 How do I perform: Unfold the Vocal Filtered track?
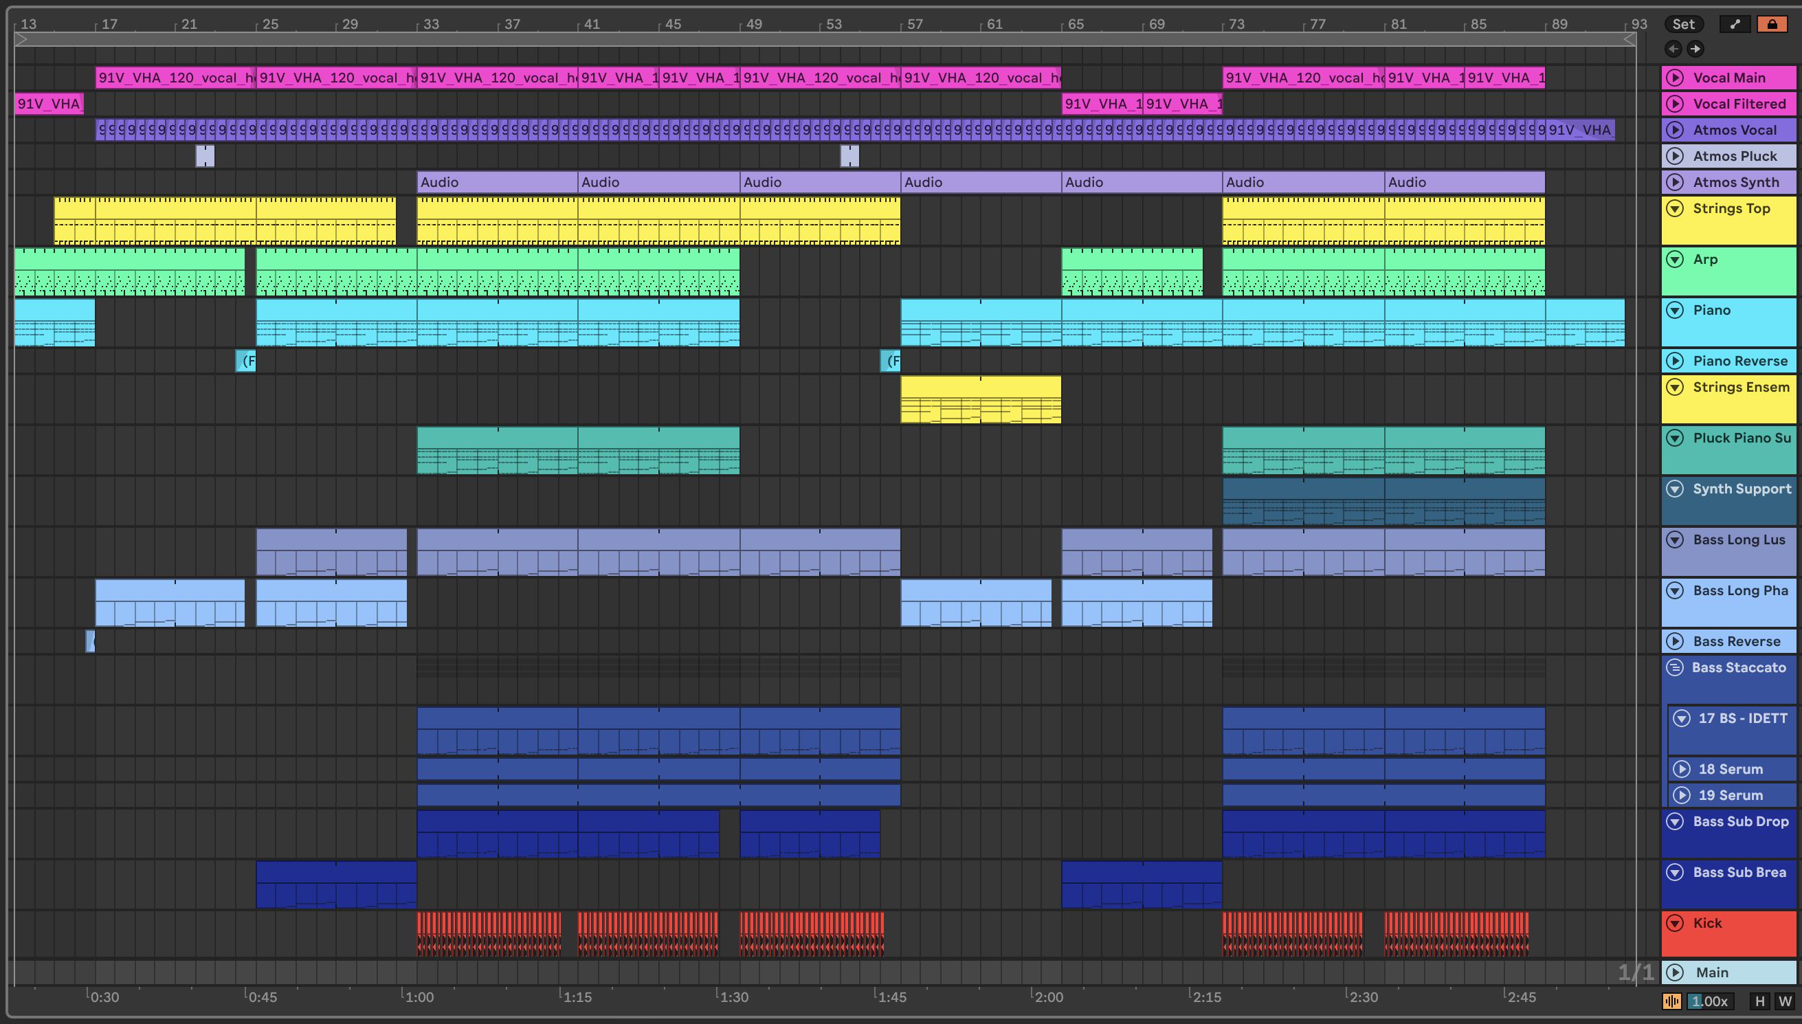[1676, 103]
